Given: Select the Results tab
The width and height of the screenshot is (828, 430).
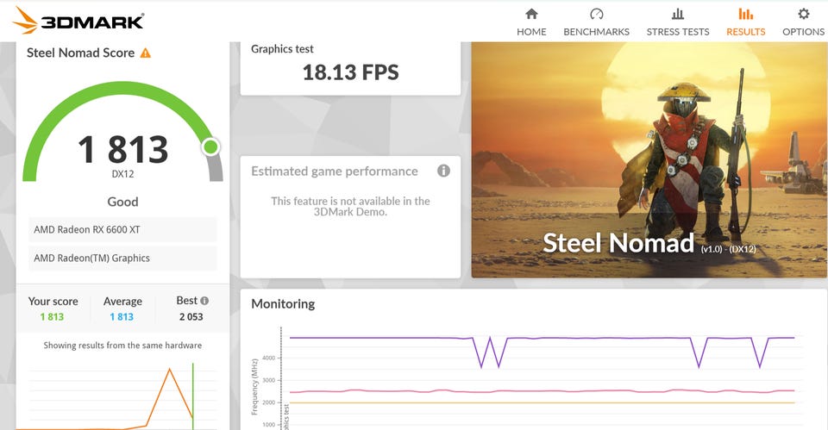Looking at the screenshot, I should point(745,22).
